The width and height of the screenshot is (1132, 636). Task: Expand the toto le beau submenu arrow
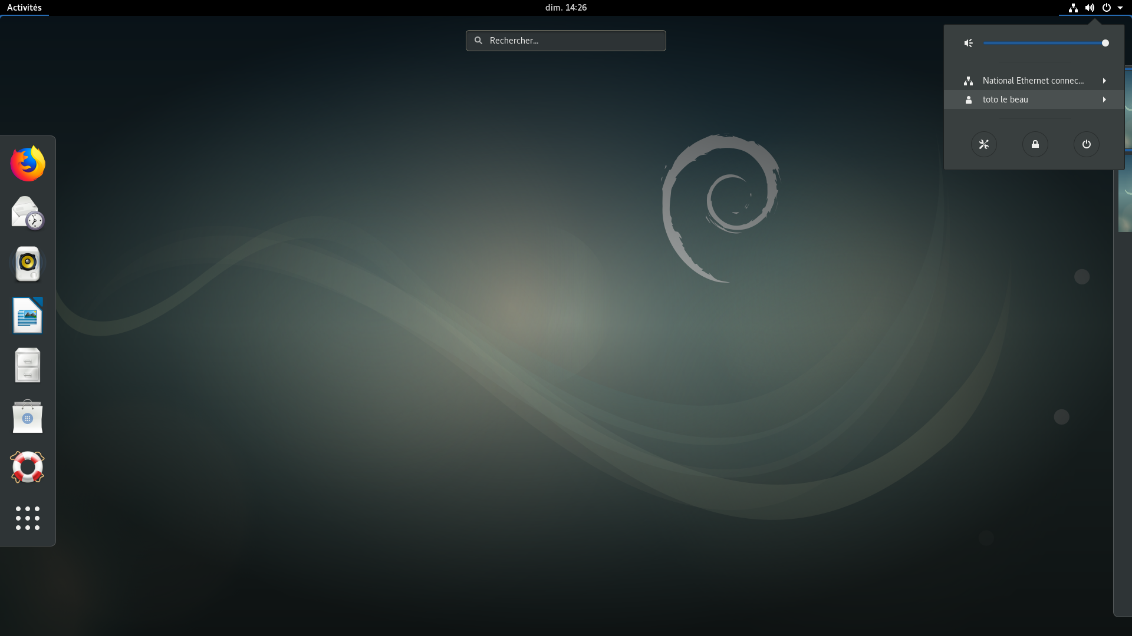point(1104,100)
